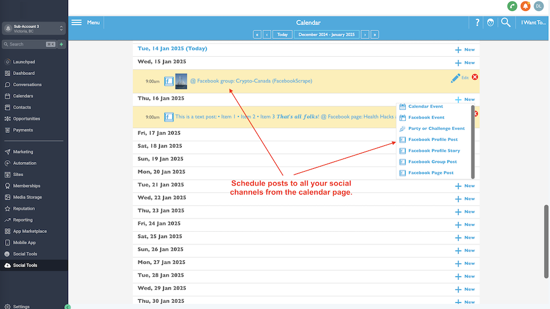Click the green phone call icon
The height and width of the screenshot is (309, 550).
(x=512, y=6)
